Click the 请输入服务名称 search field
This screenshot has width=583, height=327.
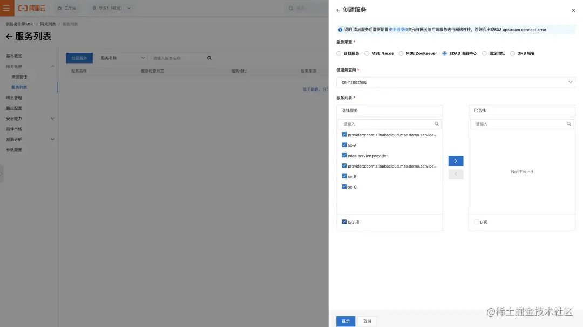click(177, 58)
